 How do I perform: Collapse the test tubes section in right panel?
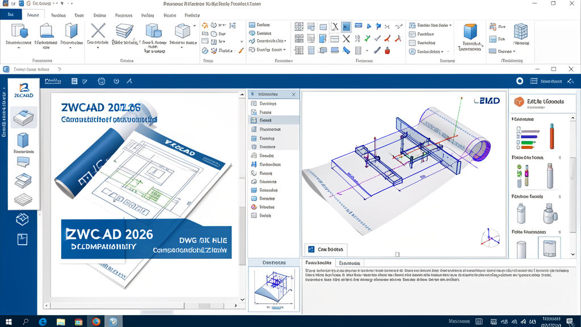[559, 158]
